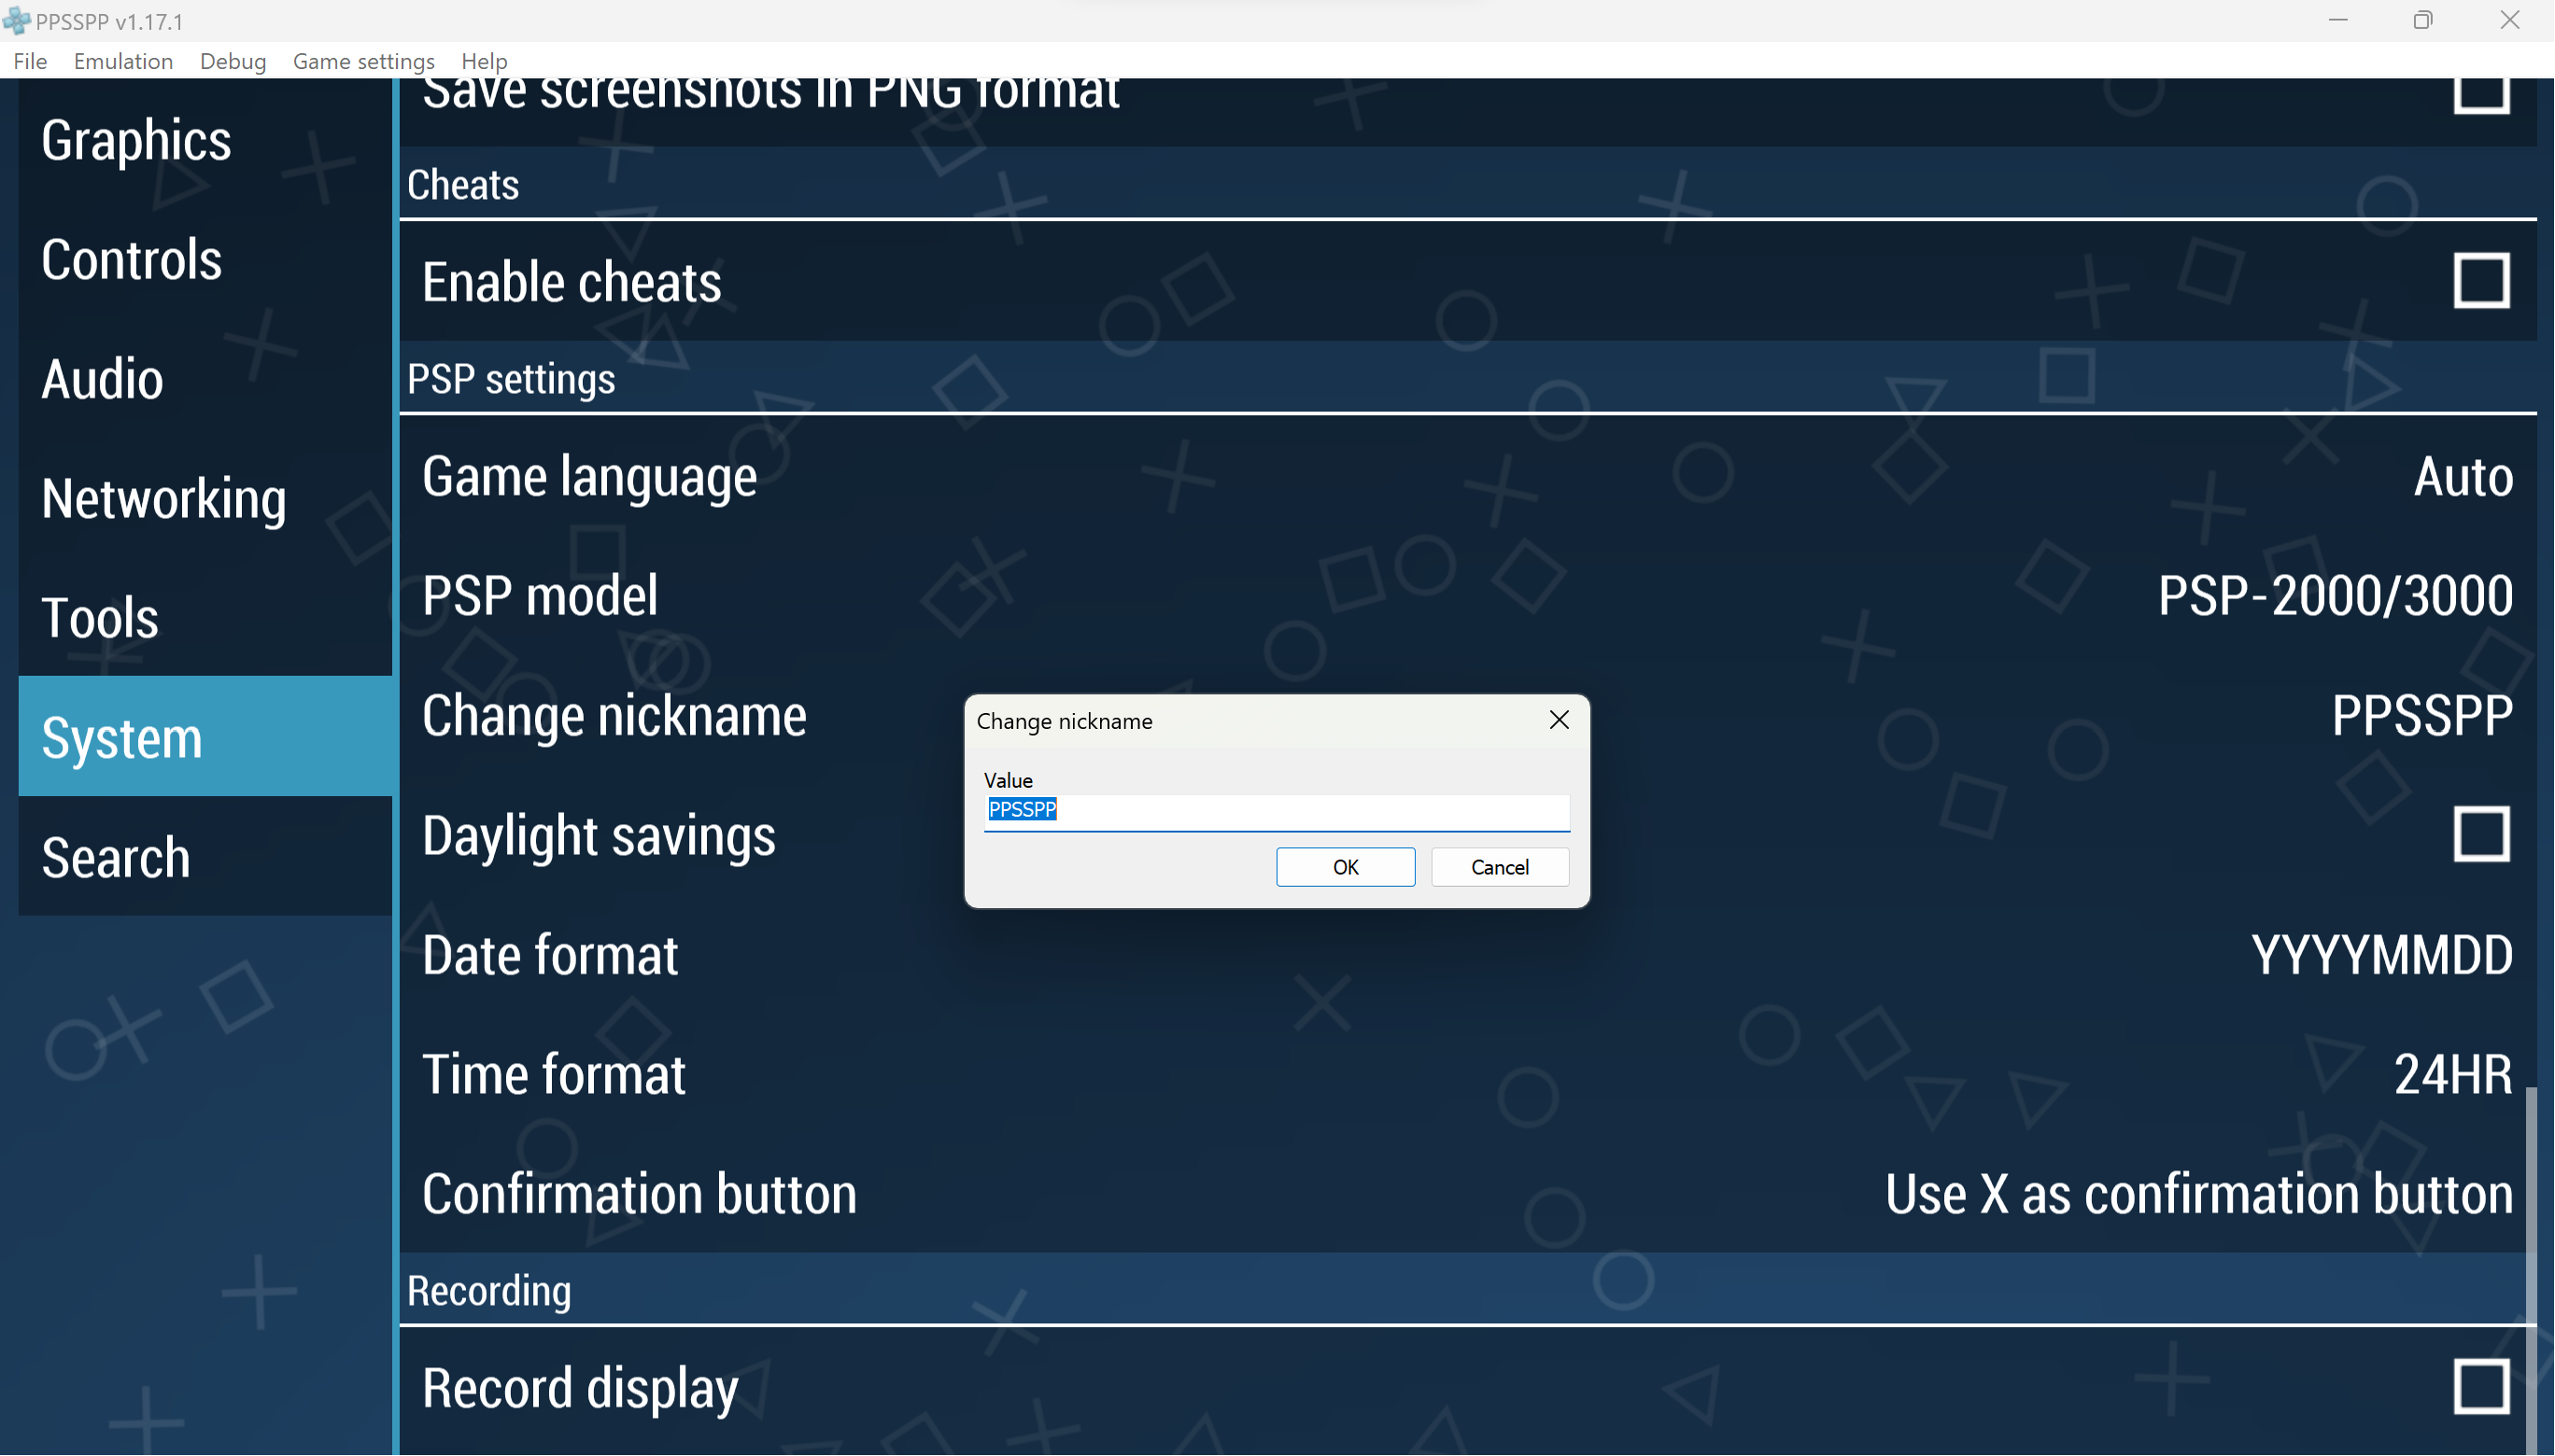Click the Game language setting label

tap(589, 476)
